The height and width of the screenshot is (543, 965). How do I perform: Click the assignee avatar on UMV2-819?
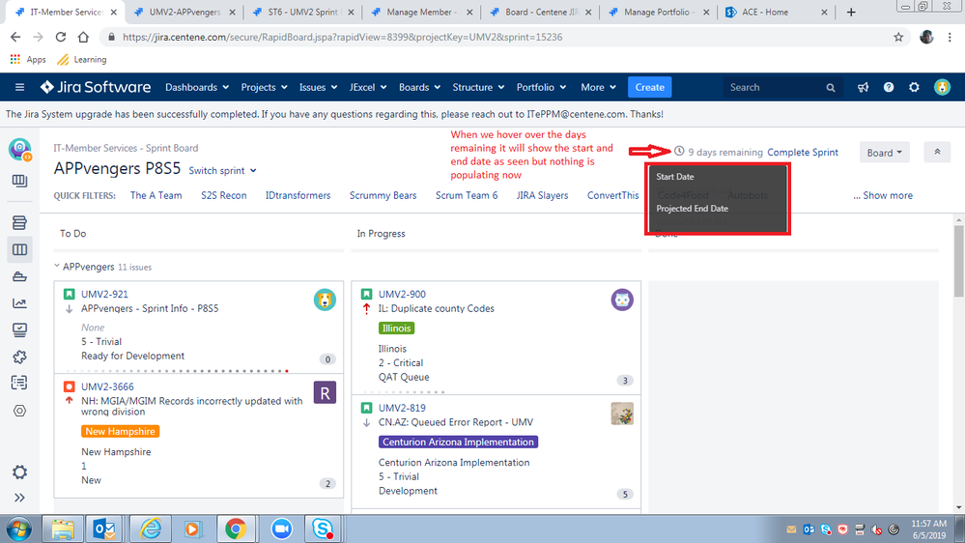click(622, 414)
